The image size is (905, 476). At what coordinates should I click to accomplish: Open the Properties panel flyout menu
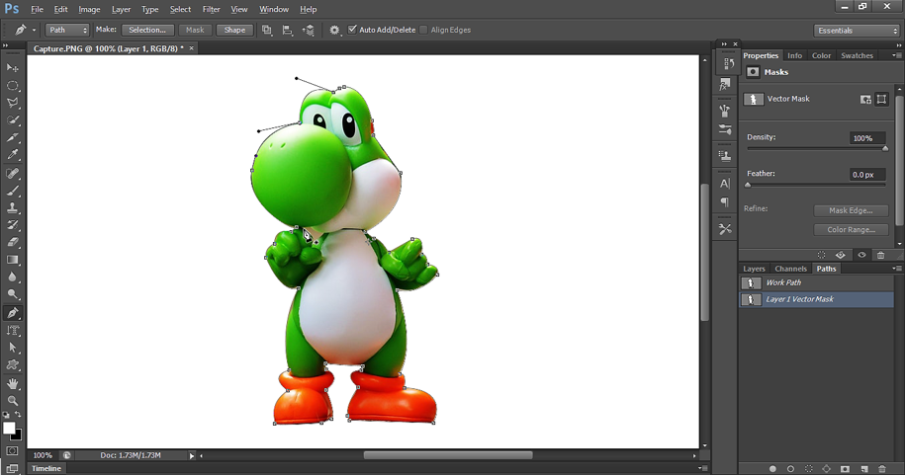(896, 55)
